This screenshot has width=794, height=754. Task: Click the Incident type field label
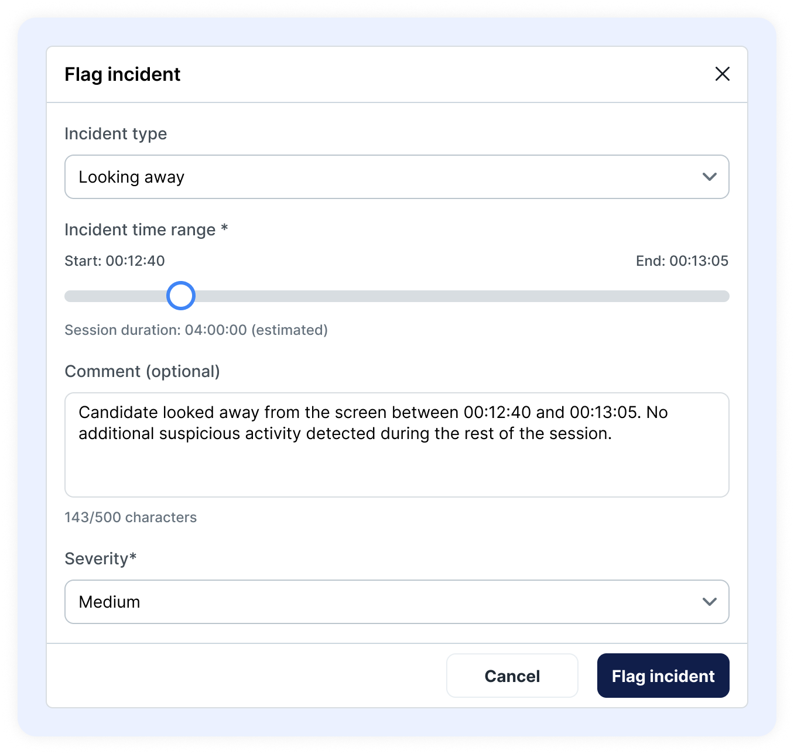tap(115, 134)
